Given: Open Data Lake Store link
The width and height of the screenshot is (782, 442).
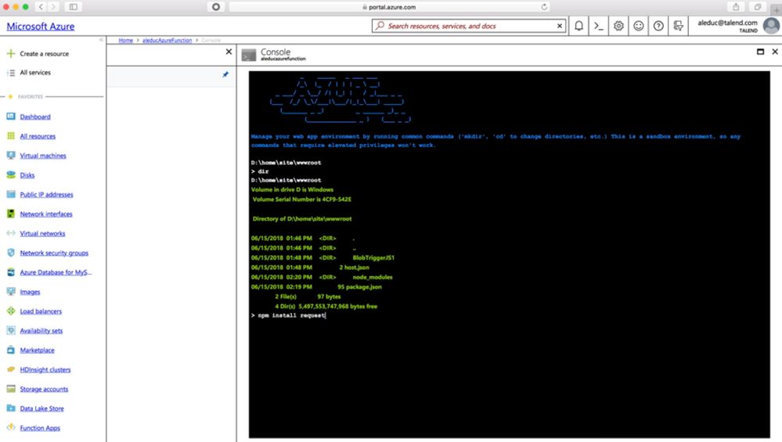Looking at the screenshot, I should click(x=42, y=408).
